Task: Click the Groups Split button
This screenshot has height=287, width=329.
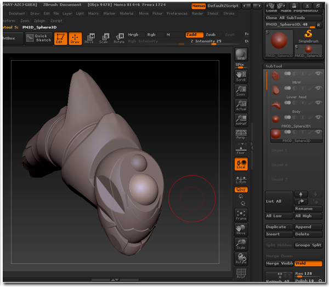Action: point(308,245)
